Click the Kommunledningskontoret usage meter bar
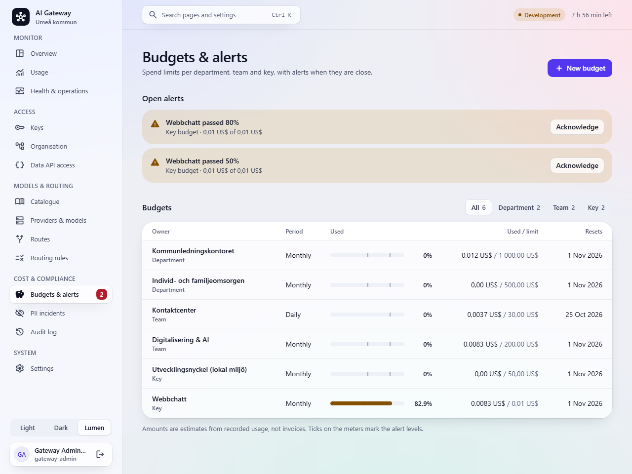Image resolution: width=632 pixels, height=474 pixels. (367, 255)
